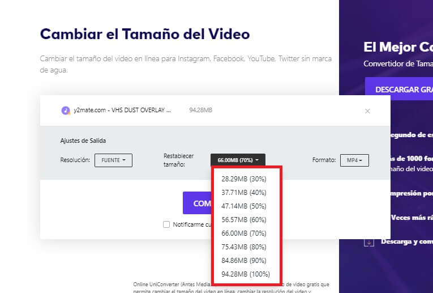Select 37.71MB (40%) size option
The image size is (433, 293).
coord(244,192)
